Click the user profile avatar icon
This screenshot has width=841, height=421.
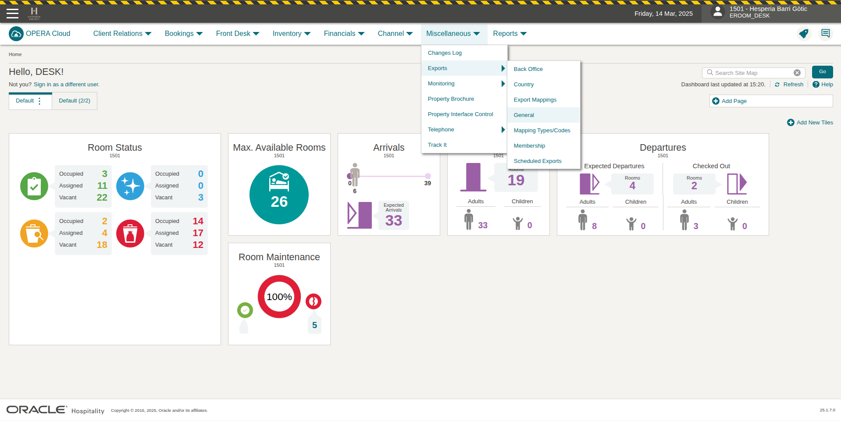click(717, 12)
